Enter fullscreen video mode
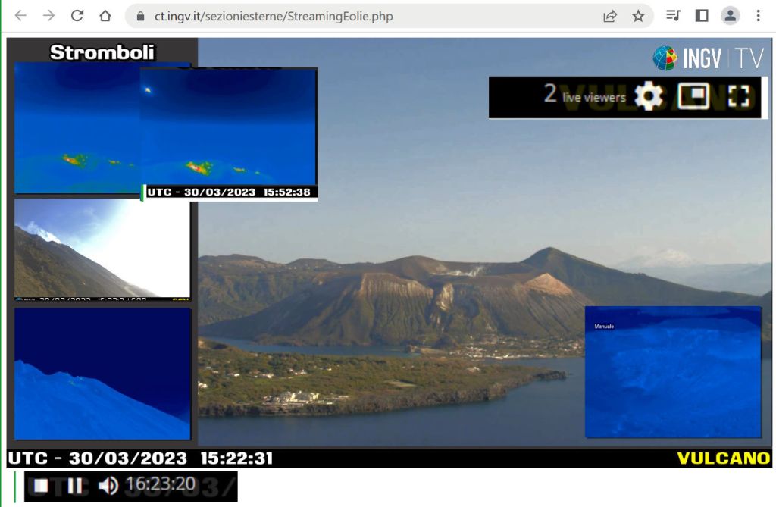The image size is (776, 507). [738, 96]
